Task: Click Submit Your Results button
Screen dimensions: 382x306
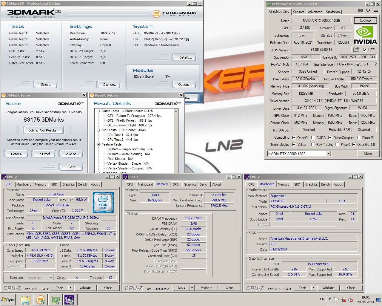Action: 44,130
